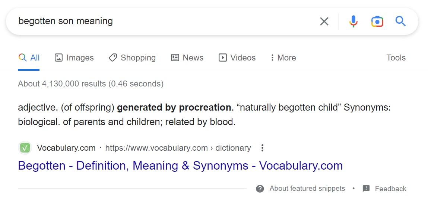Expand the More search categories menu
The image size is (428, 203).
(x=283, y=58)
